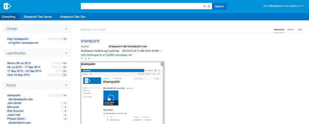The width and height of the screenshot is (309, 124).
Task: Click the Documents link in the preview sidebar
Action: tap(86, 90)
